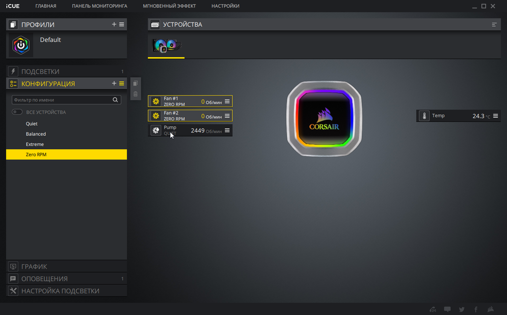The width and height of the screenshot is (507, 315).
Task: Open ПАНЕЛЬ МОНИТОРИНГА tab
Action: coord(99,6)
